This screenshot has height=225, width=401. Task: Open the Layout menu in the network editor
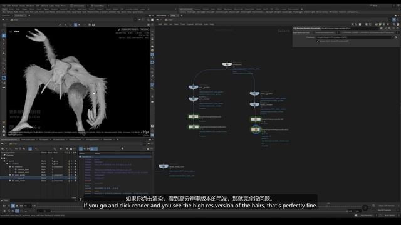tap(190, 24)
